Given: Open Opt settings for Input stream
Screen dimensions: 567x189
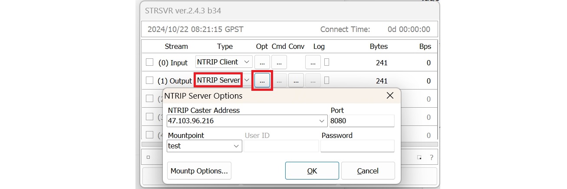Looking at the screenshot, I should (262, 62).
